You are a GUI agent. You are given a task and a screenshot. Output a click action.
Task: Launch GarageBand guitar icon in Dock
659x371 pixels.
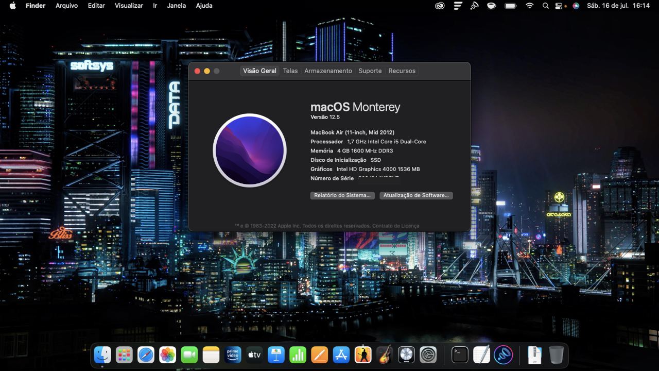(385, 355)
